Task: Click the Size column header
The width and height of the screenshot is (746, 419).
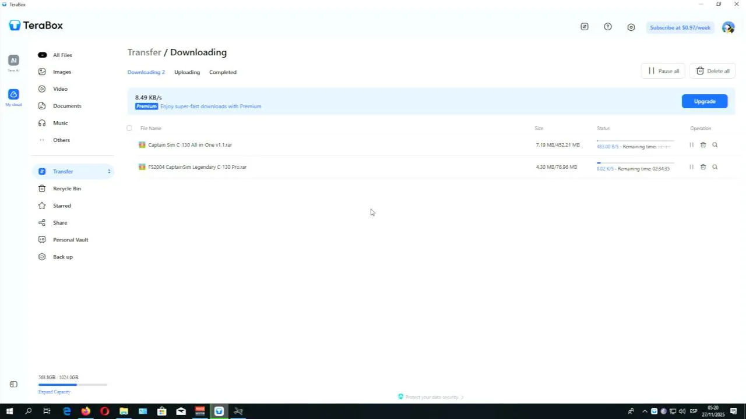Action: pyautogui.click(x=539, y=128)
